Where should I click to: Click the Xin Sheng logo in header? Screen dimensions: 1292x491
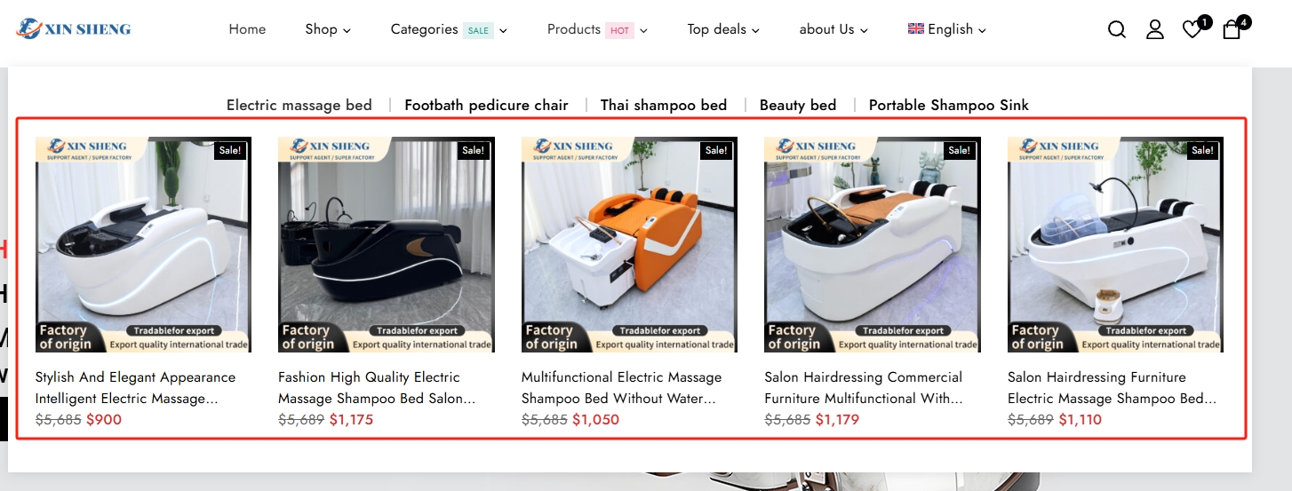coord(73,29)
